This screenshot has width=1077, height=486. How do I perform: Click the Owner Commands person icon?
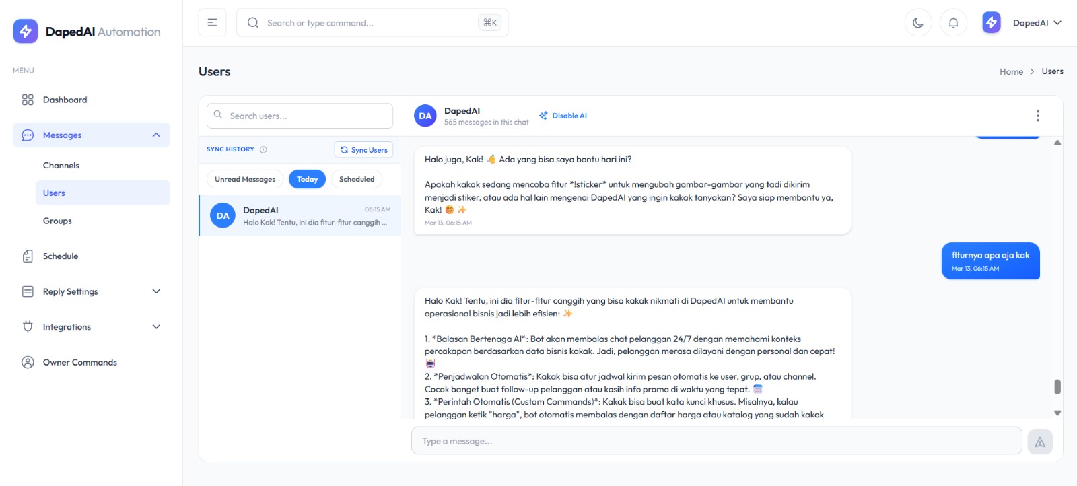pyautogui.click(x=28, y=362)
